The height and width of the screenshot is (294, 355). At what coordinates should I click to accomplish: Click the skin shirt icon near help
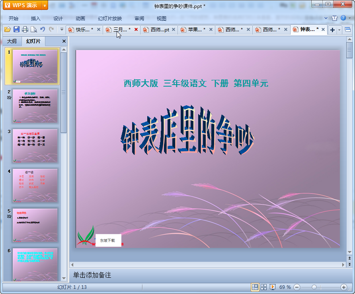(334, 18)
